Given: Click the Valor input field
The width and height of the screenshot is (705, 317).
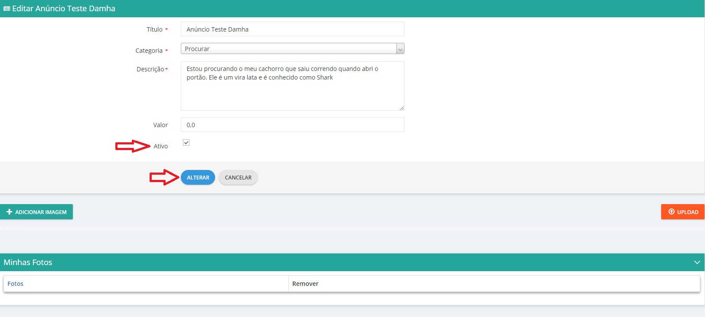Looking at the screenshot, I should click(x=292, y=125).
